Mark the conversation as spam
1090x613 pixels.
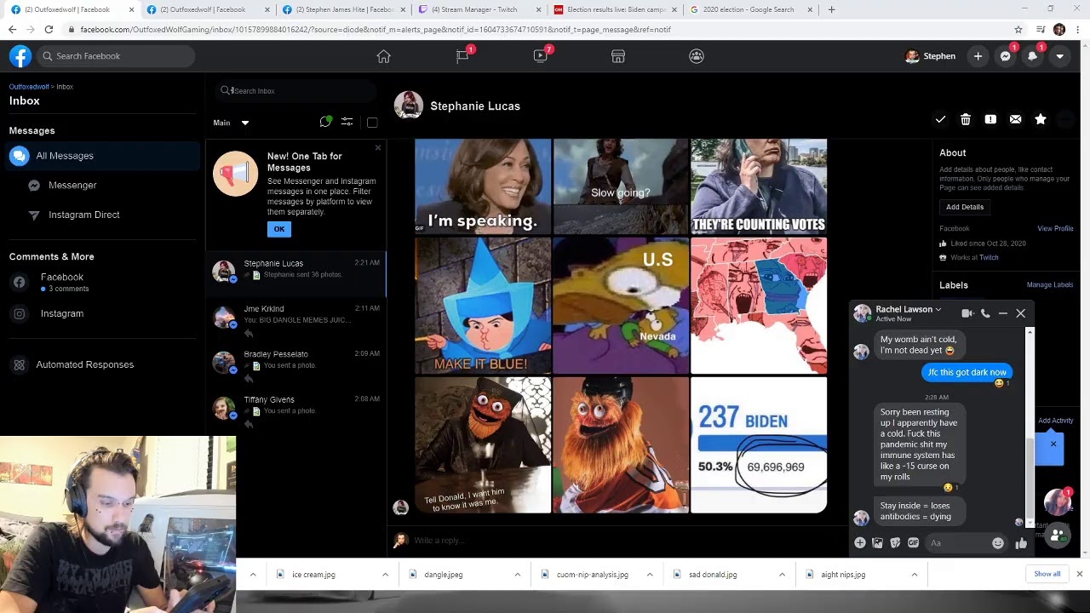990,120
